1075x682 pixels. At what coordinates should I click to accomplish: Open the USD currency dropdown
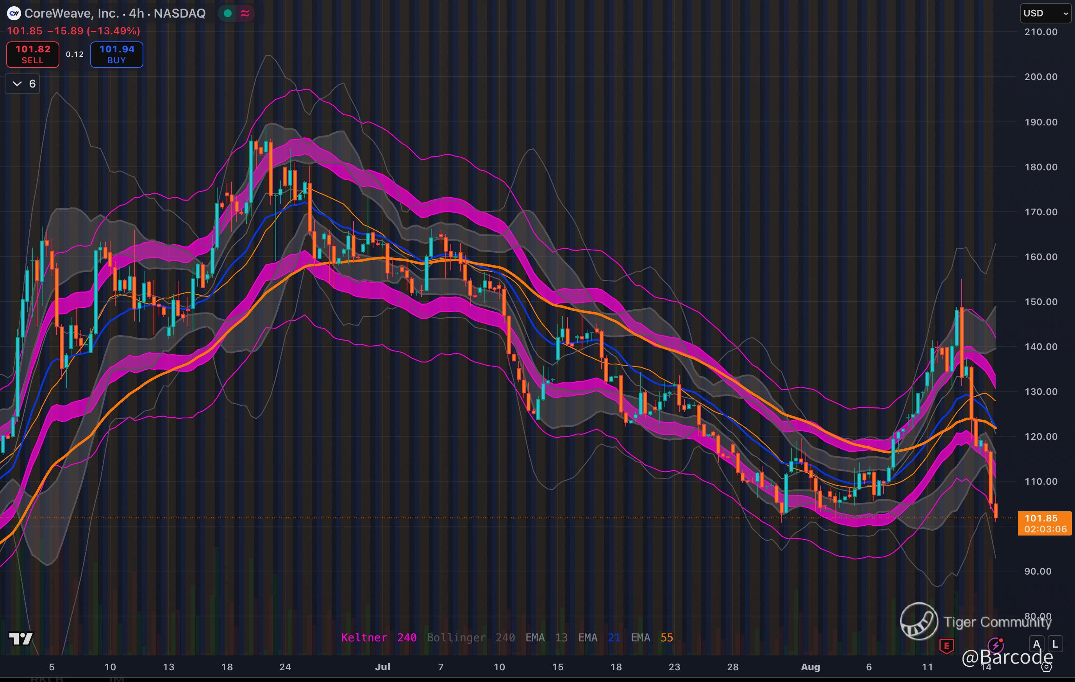1045,13
